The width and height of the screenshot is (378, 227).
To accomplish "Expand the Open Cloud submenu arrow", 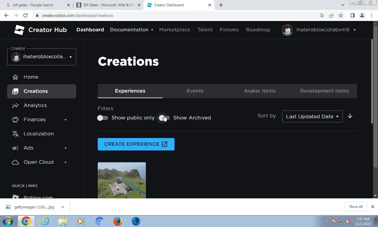I will click(66, 162).
